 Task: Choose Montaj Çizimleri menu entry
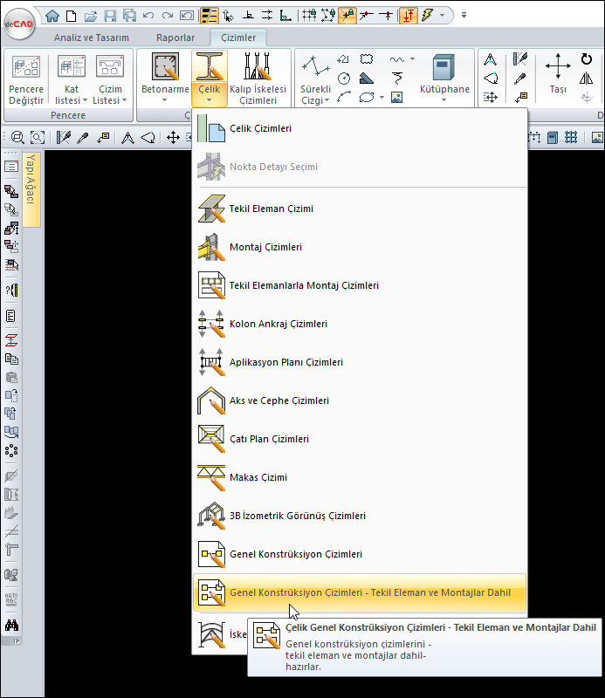[x=360, y=247]
